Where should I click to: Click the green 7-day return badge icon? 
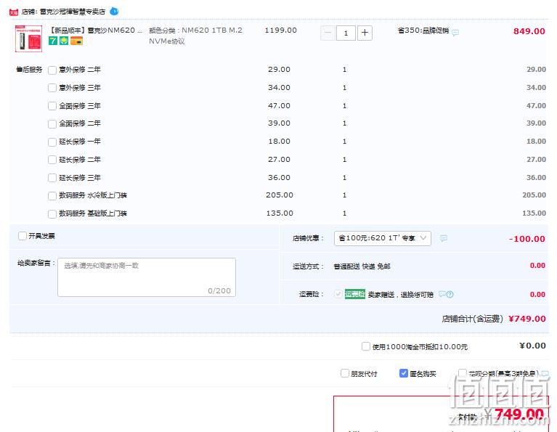pyautogui.click(x=53, y=41)
